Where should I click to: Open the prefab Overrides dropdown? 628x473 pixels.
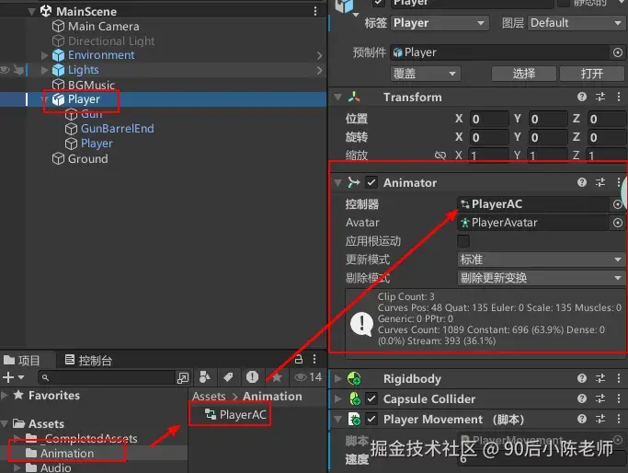coord(426,74)
